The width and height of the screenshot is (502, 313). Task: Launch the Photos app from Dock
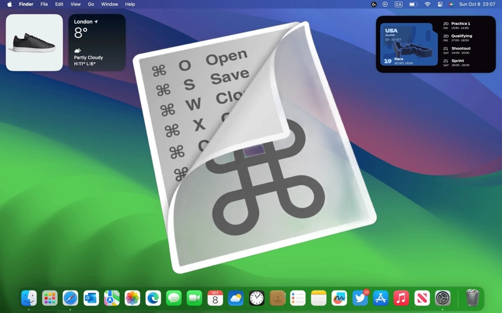[x=132, y=298]
